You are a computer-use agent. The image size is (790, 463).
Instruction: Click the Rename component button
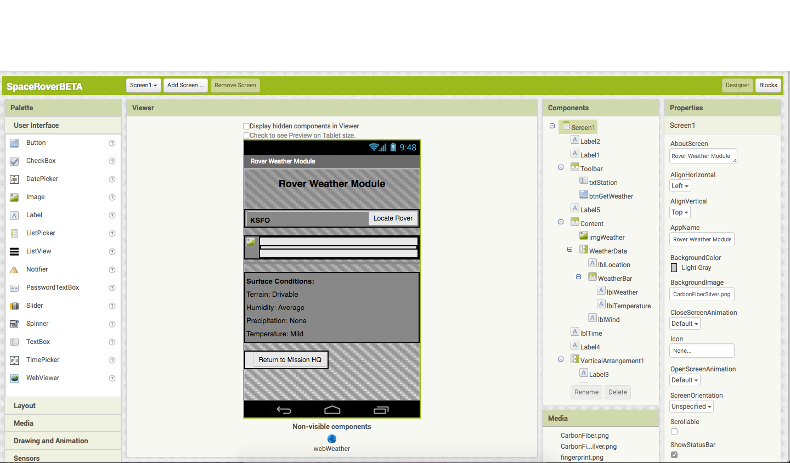click(586, 392)
